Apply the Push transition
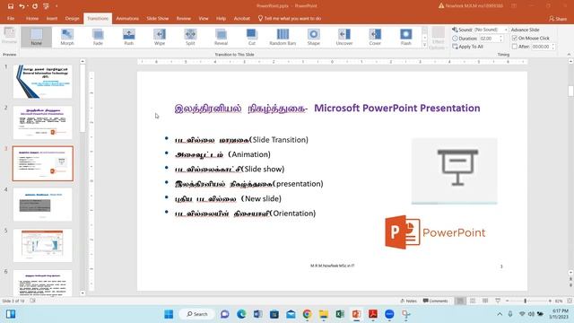The width and height of the screenshot is (574, 323). pos(129,37)
